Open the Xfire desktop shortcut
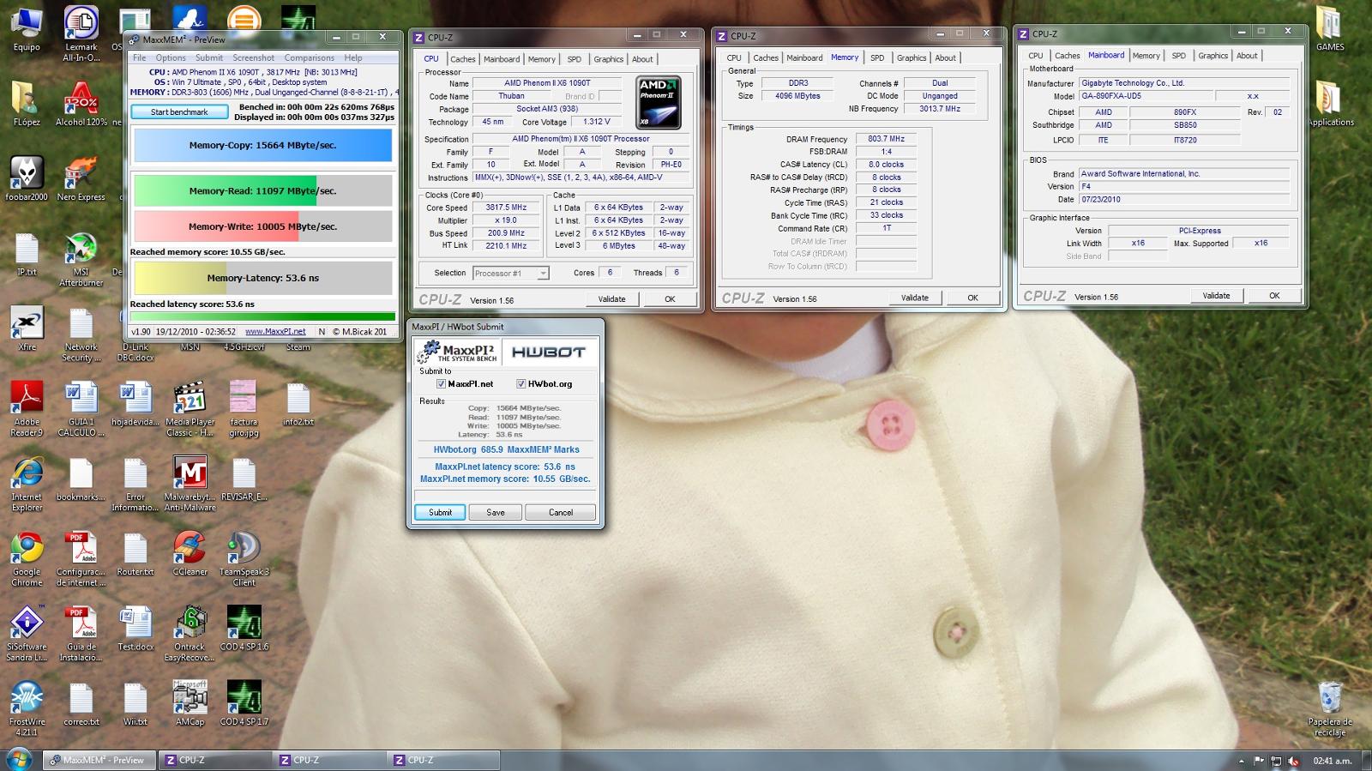Screen dimensions: 1372x771 (27, 330)
